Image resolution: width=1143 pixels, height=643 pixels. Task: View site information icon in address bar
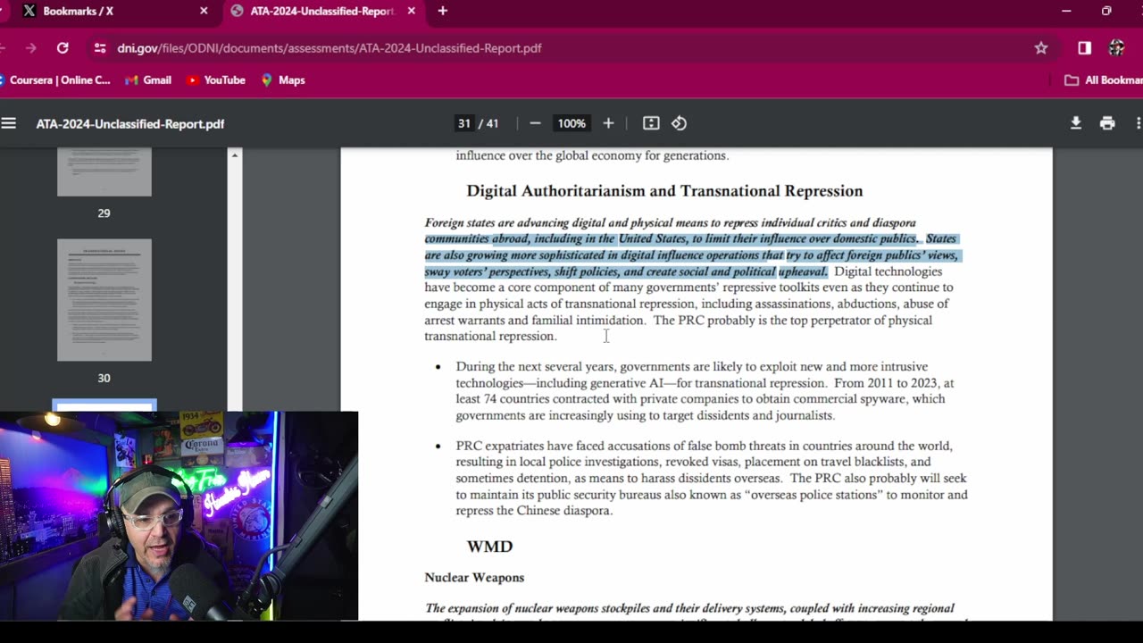99,48
